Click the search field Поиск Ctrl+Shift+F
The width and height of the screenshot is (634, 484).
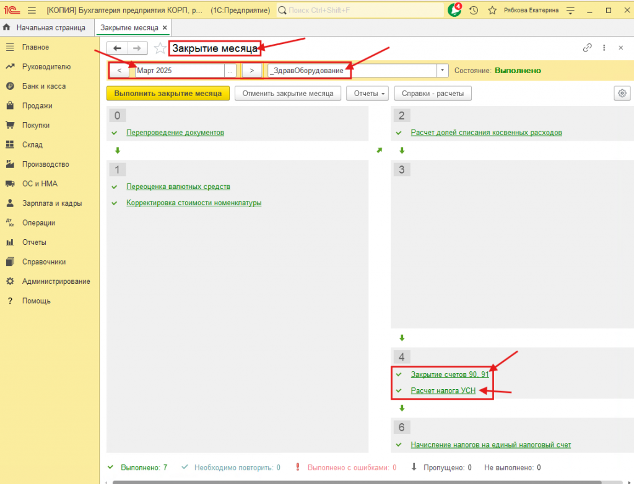(360, 10)
